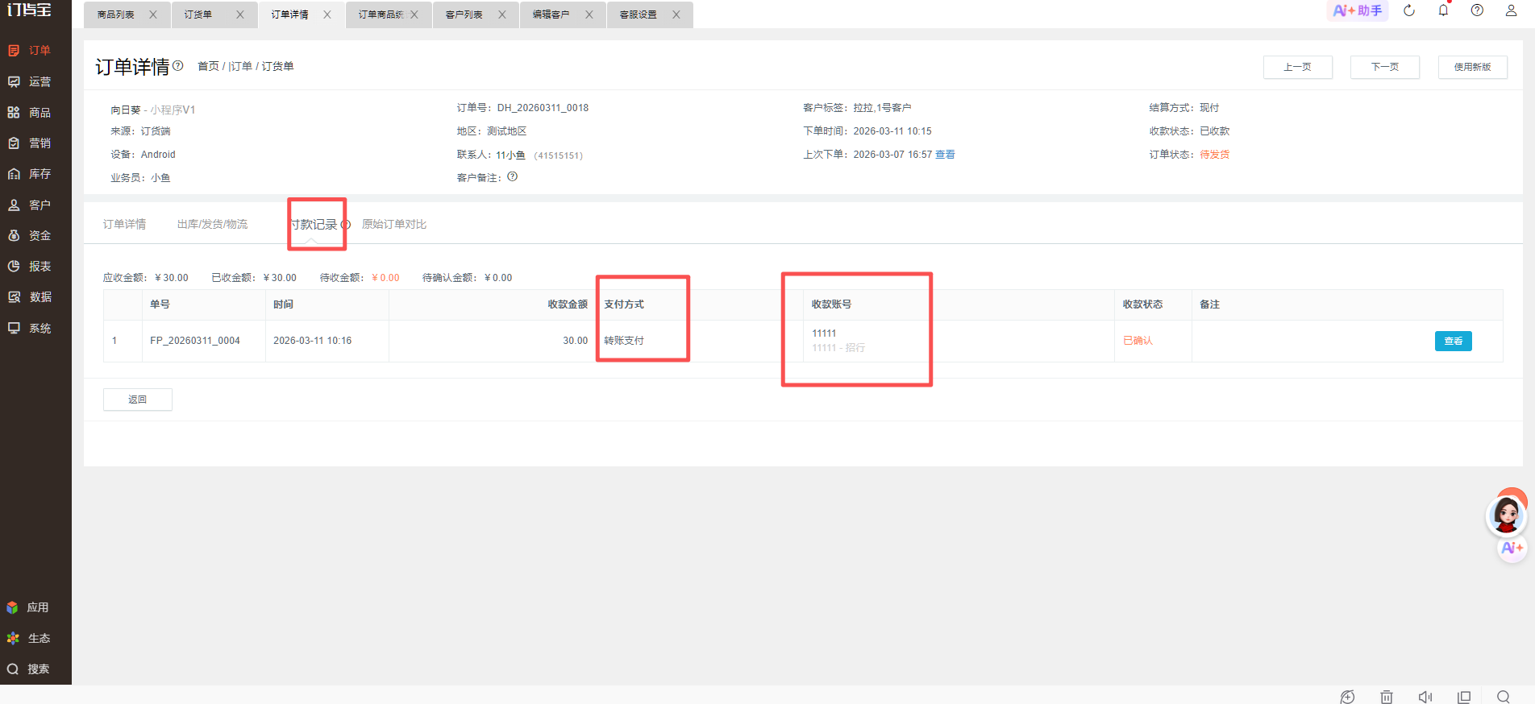The image size is (1535, 704).
Task: Open the 系统 sidebar section
Action: (30, 329)
